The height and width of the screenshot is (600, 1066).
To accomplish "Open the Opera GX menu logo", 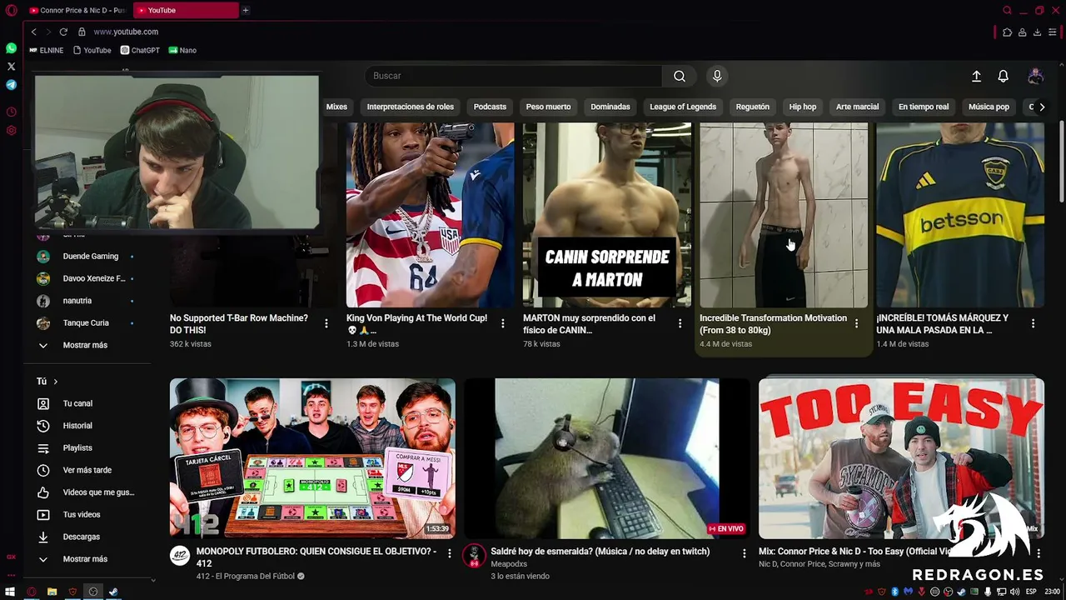I will point(11,10).
